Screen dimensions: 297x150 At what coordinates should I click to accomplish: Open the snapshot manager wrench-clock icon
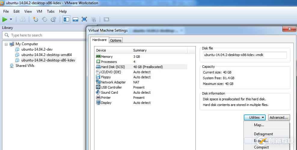(54, 19)
